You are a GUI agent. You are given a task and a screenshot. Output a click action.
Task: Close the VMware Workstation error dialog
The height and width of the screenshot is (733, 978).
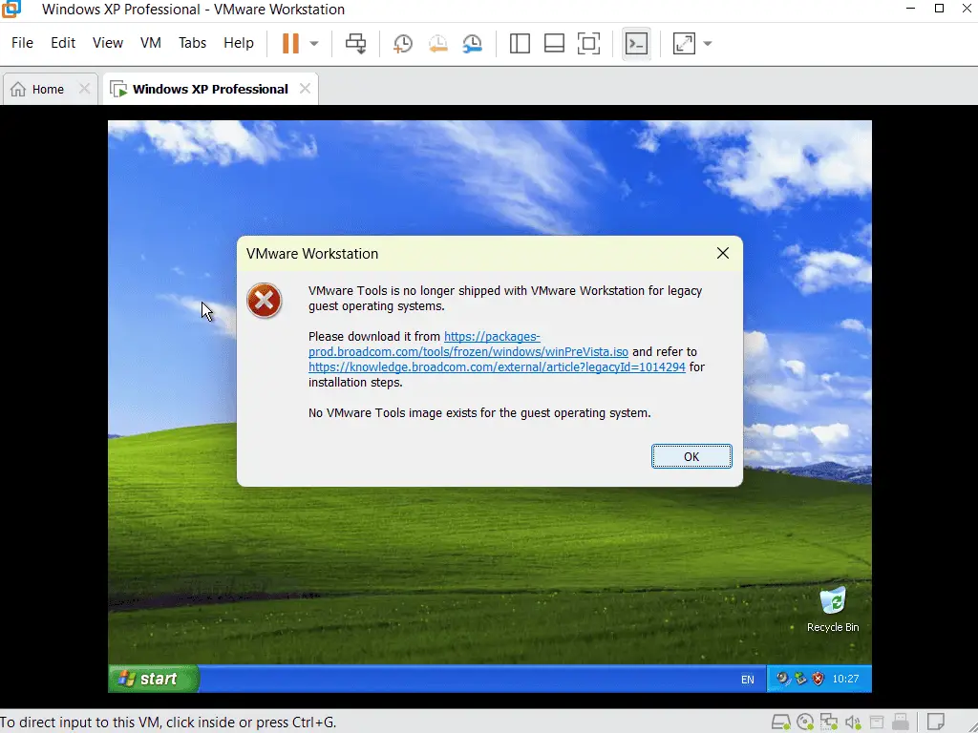tap(723, 253)
